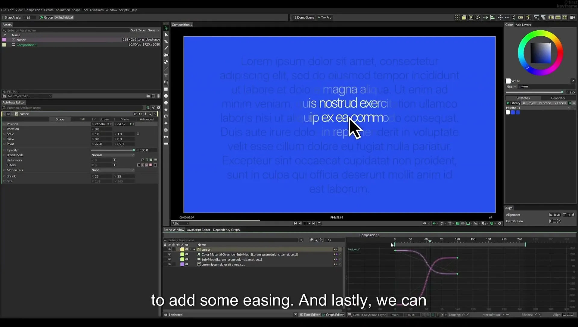The height and width of the screenshot is (327, 578).
Task: Select the Pencil tool
Action: (166, 48)
